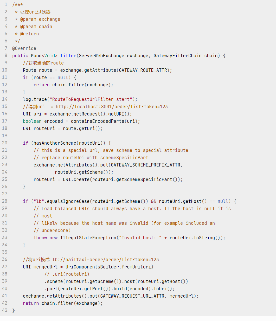276x321 pixels.
Task: Click line number 8 in the gutter
Action: coord(6,55)
